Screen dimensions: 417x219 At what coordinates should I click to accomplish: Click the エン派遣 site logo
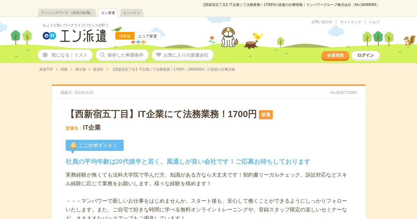[75, 36]
